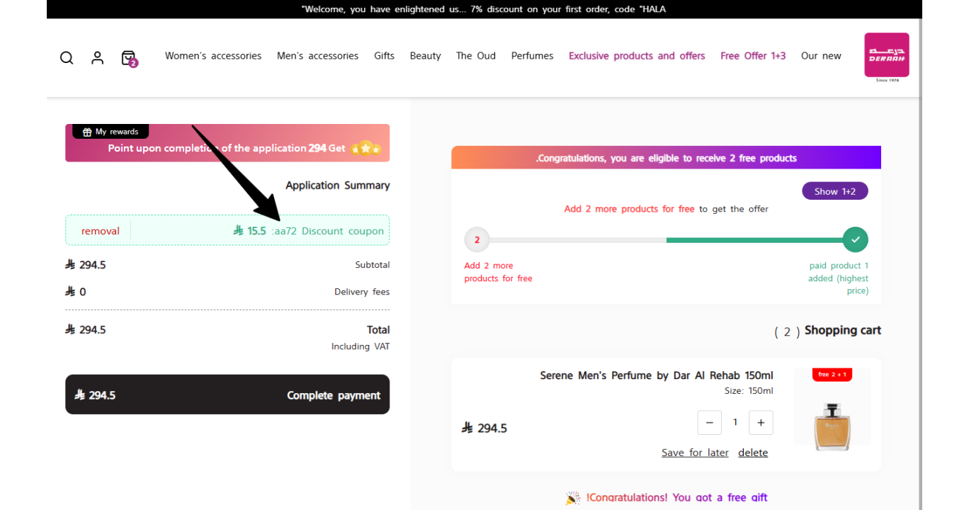
Task: Open Women's accessories menu
Action: [x=213, y=56]
